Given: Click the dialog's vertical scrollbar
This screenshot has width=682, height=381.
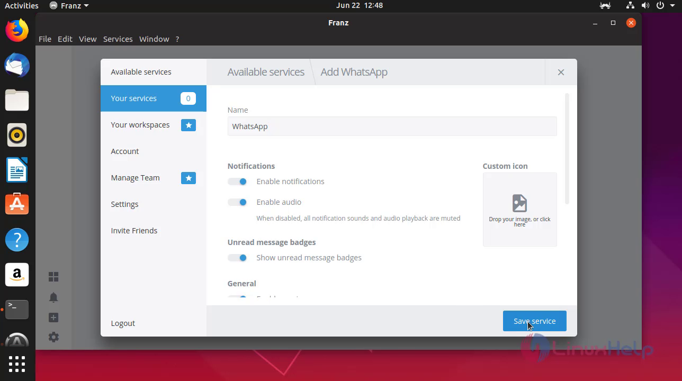Looking at the screenshot, I should 567,149.
